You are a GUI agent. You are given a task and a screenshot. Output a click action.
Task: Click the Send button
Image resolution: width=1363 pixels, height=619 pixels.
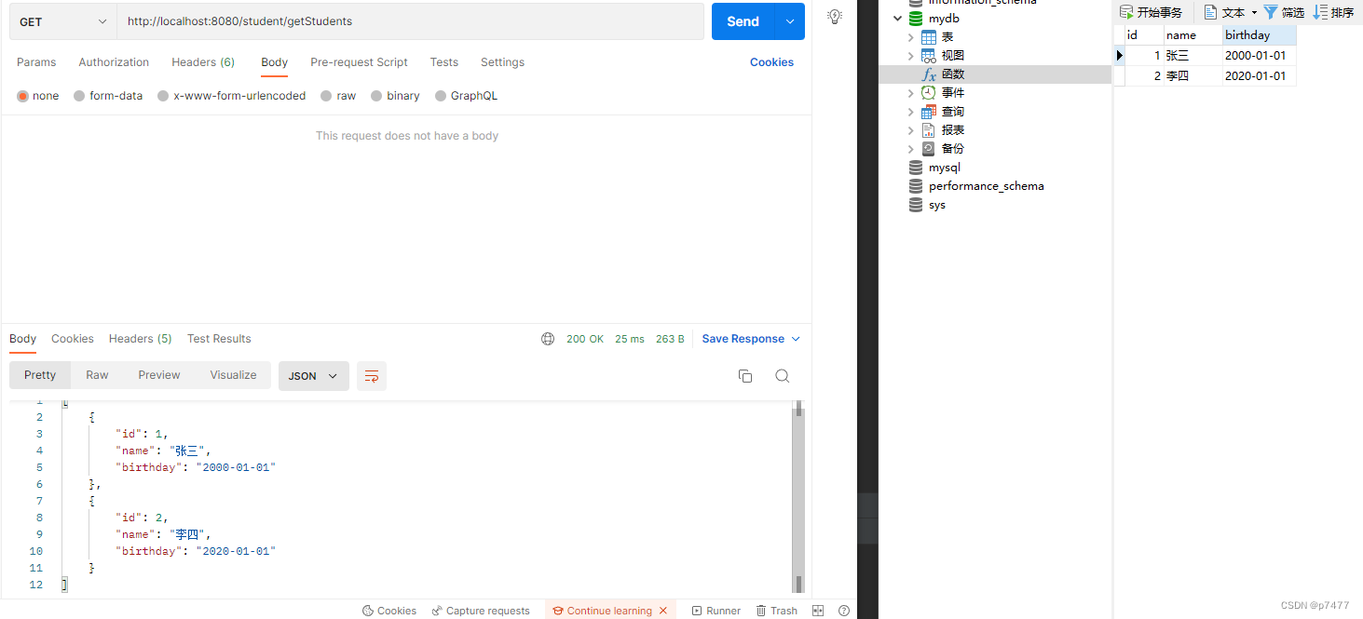[x=743, y=21]
